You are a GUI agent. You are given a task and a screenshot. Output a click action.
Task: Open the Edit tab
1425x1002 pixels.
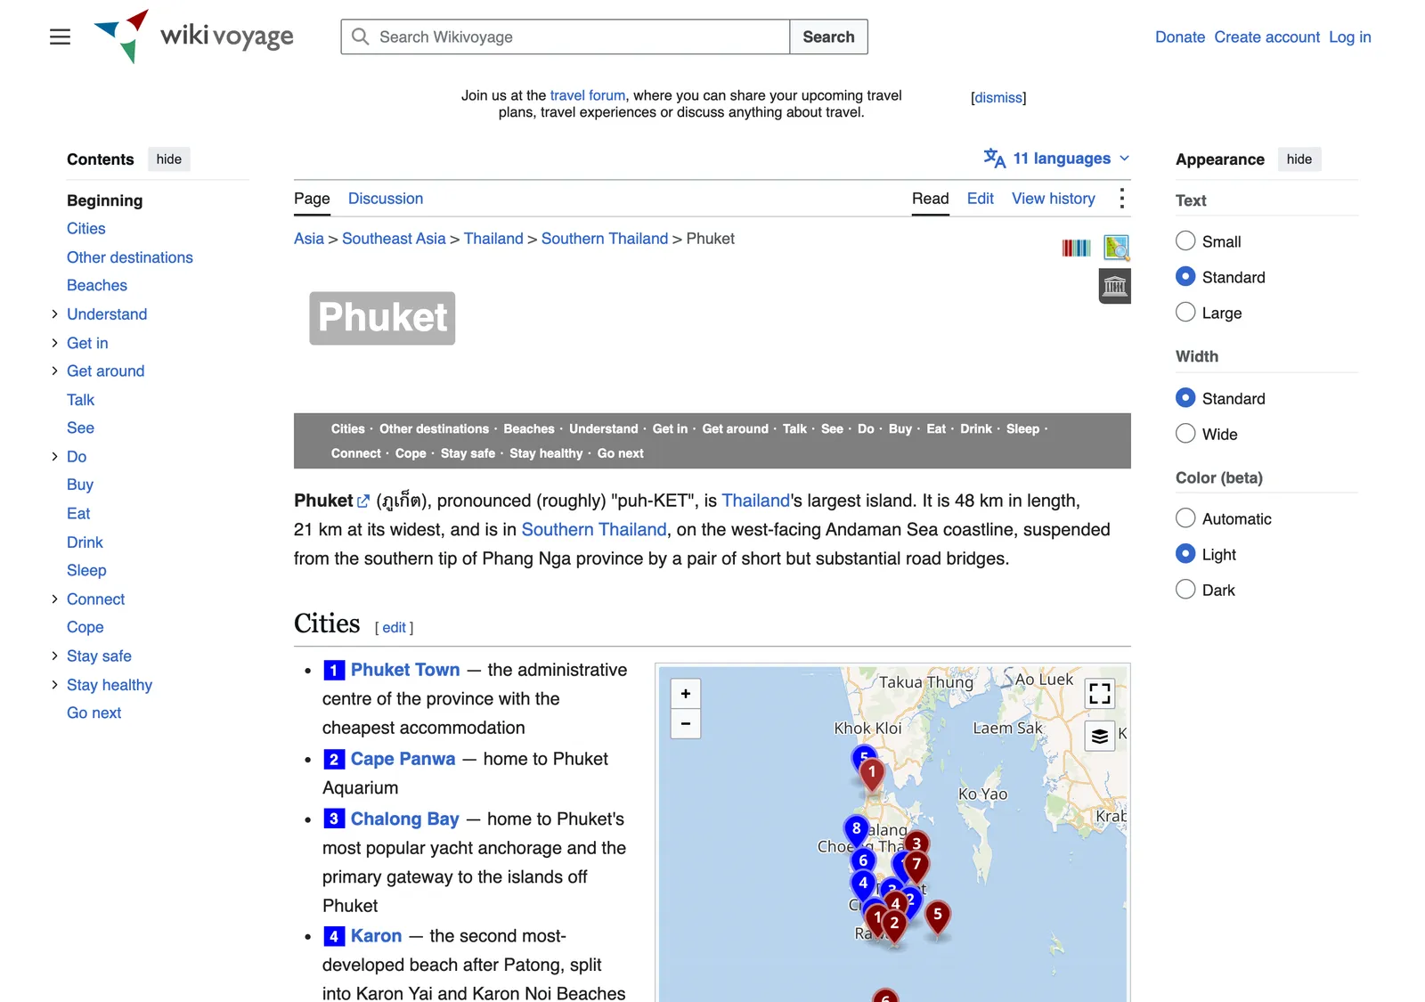tap(981, 199)
